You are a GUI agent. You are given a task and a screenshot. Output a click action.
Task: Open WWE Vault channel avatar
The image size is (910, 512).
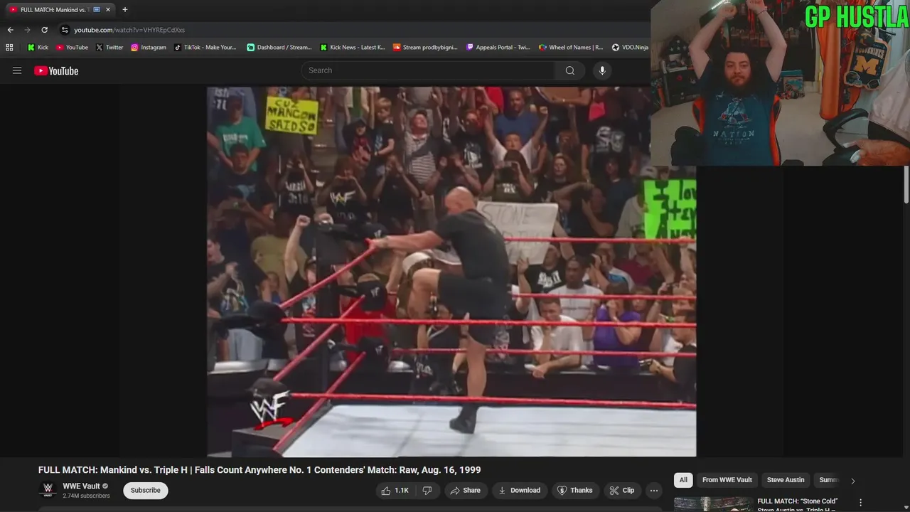click(48, 490)
